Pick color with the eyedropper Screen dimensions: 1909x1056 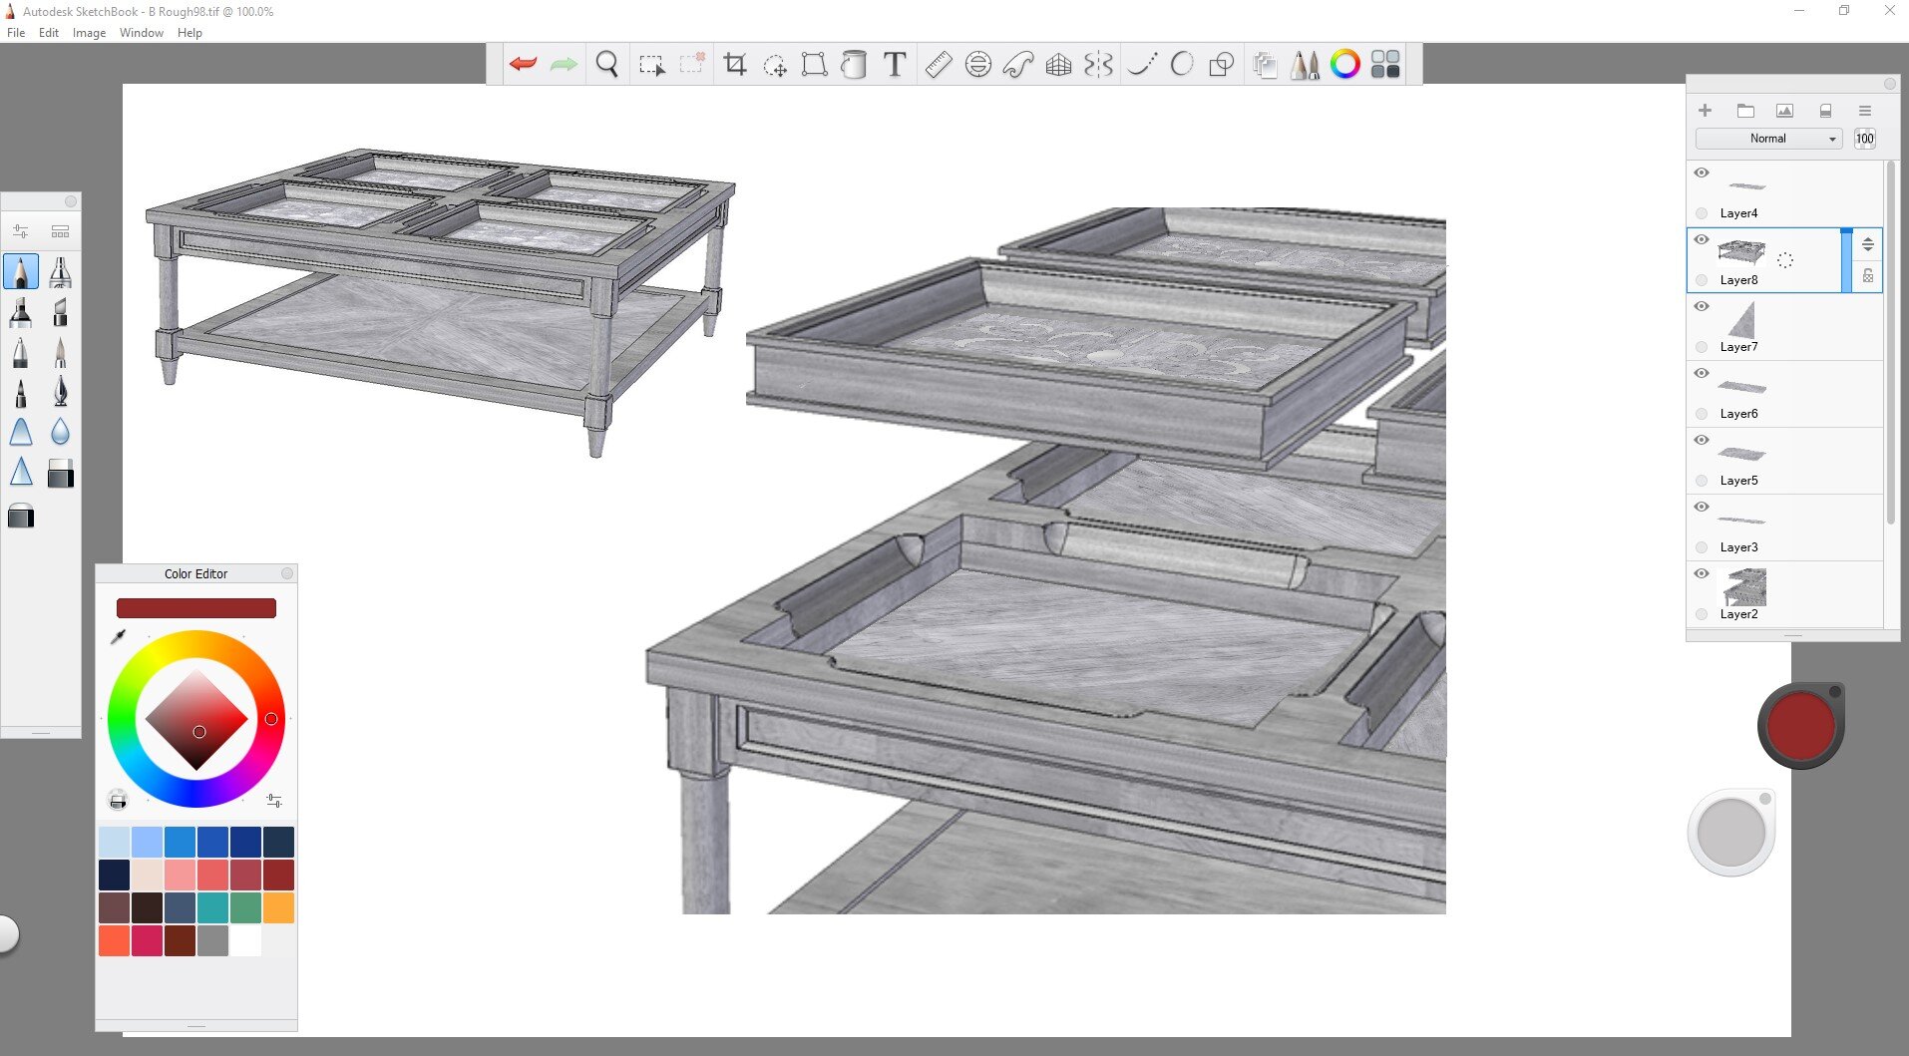point(118,637)
